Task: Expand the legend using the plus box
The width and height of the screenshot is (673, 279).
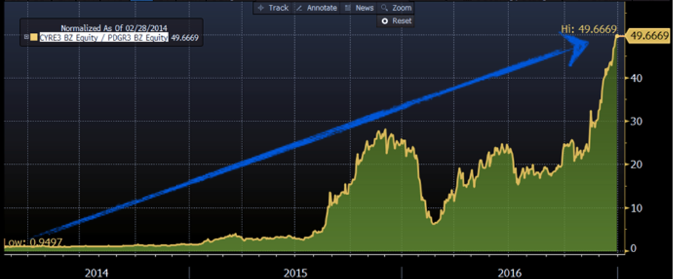Action: tap(26, 38)
